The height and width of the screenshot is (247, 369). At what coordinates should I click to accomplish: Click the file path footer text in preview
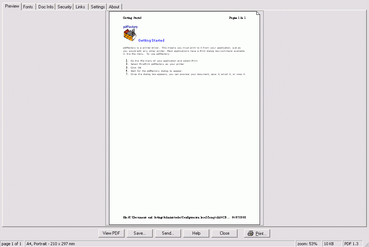(176, 217)
